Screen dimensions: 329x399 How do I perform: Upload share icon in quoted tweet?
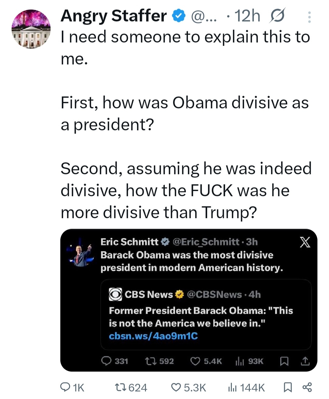pos(305,361)
